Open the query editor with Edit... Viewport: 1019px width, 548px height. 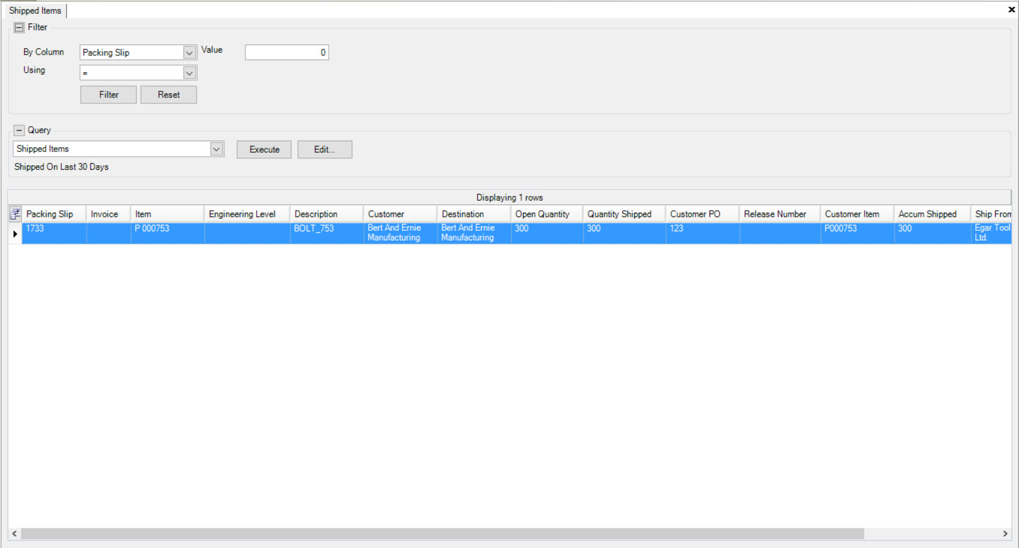pos(325,150)
